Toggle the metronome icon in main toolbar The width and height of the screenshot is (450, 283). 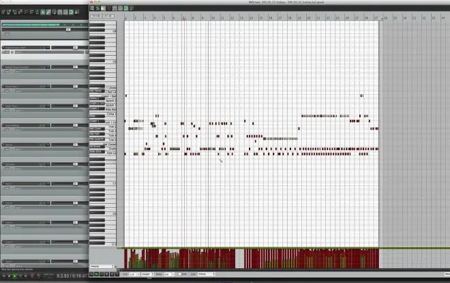tap(37, 12)
